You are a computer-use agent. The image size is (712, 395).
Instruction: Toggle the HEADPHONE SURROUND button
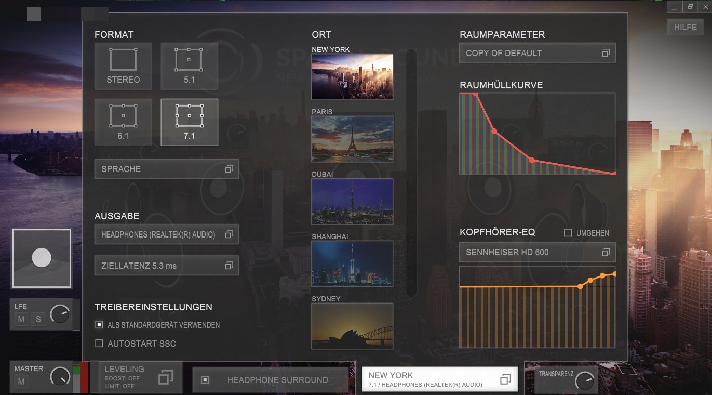(x=270, y=380)
